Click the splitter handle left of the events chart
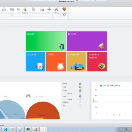This screenshot has width=132, height=132. coord(90,101)
